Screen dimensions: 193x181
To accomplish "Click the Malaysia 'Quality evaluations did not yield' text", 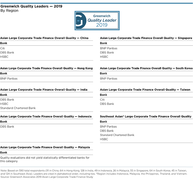I will [45, 159].
